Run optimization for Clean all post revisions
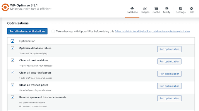199x111 pixels. point(169,61)
